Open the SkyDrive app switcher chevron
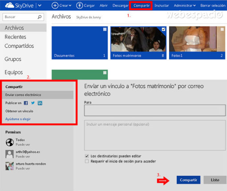The image size is (227, 191). click(x=40, y=6)
